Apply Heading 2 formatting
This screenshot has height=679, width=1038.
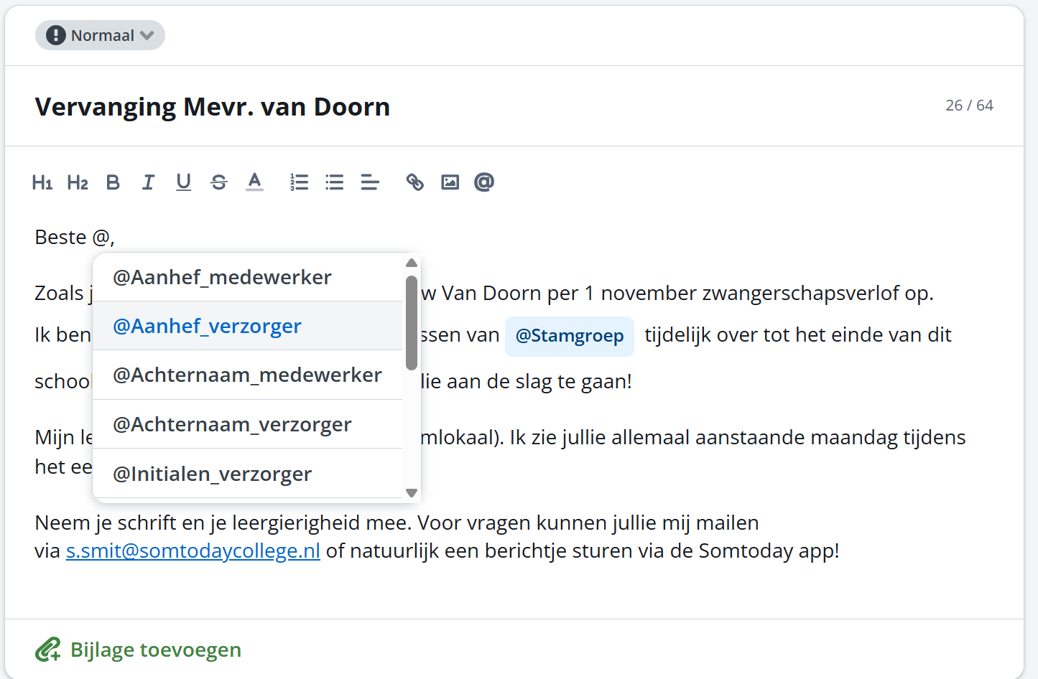(x=78, y=182)
